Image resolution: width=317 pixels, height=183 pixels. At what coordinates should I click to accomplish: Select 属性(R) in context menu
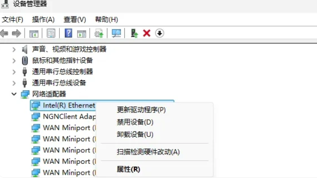coord(128,169)
